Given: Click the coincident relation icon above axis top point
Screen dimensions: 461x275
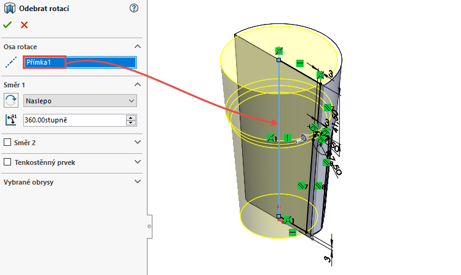Looking at the screenshot, I should pyautogui.click(x=279, y=51).
